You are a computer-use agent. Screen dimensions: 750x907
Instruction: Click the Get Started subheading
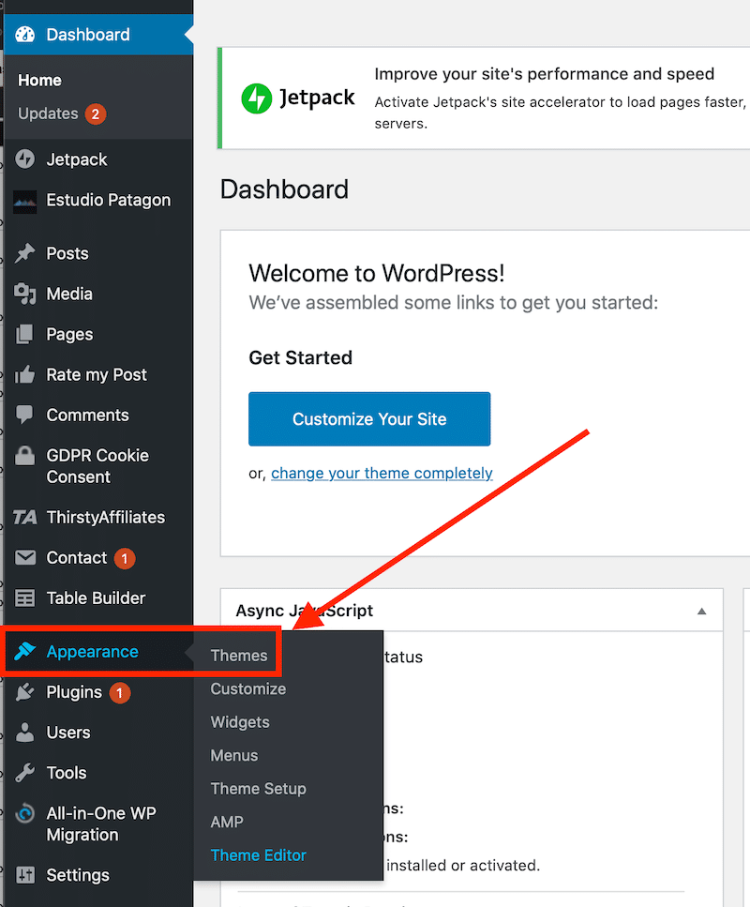(x=300, y=357)
